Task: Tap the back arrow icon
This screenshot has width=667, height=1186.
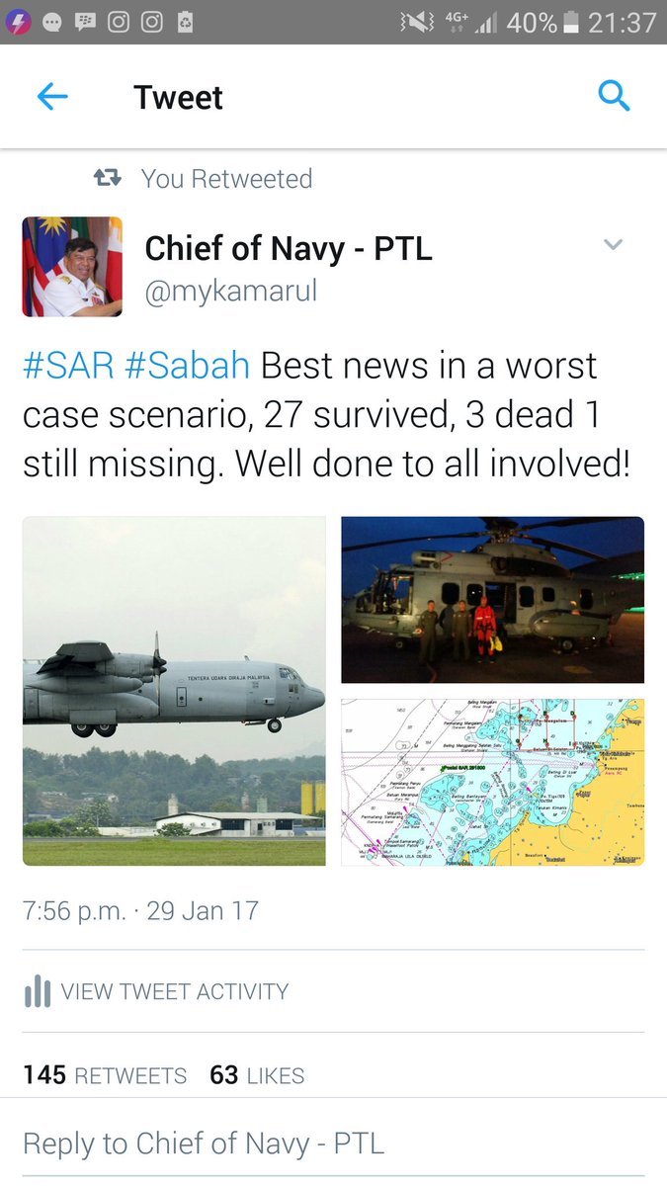Action: [x=51, y=97]
